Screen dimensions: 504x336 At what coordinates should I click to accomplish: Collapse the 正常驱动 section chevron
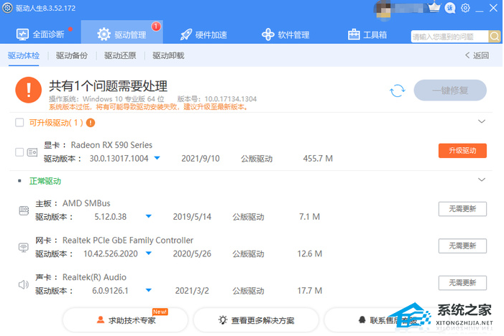(482, 180)
